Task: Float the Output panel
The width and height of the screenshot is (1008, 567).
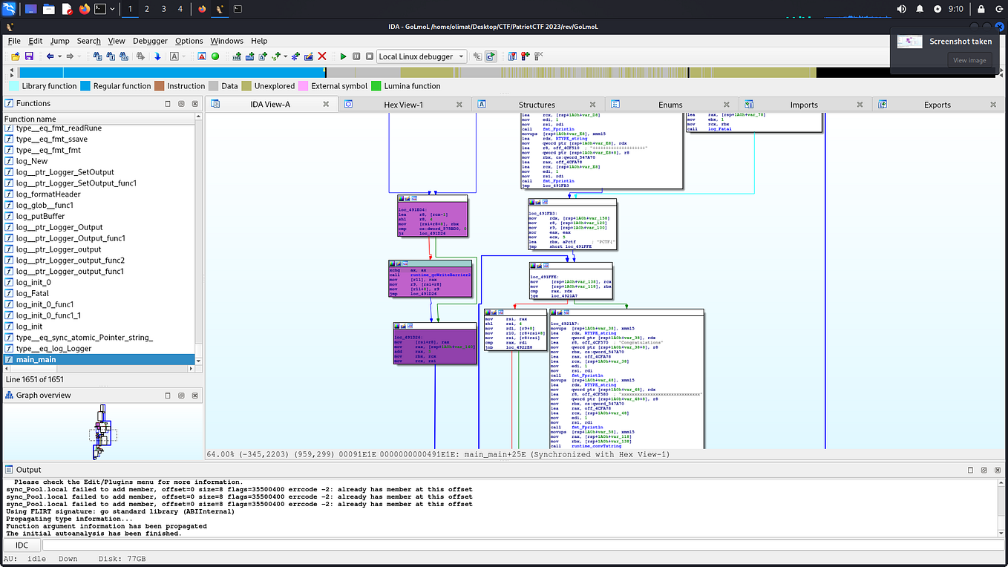Action: 983,471
